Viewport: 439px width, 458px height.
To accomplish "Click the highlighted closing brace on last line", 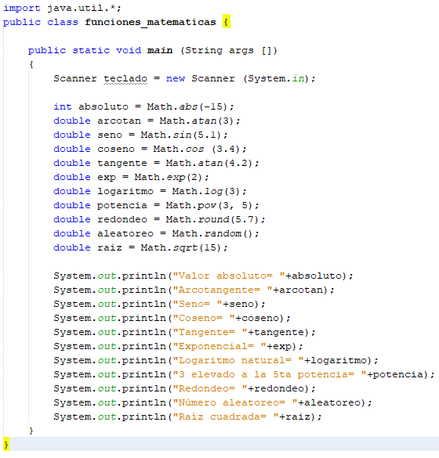I will click(6, 444).
